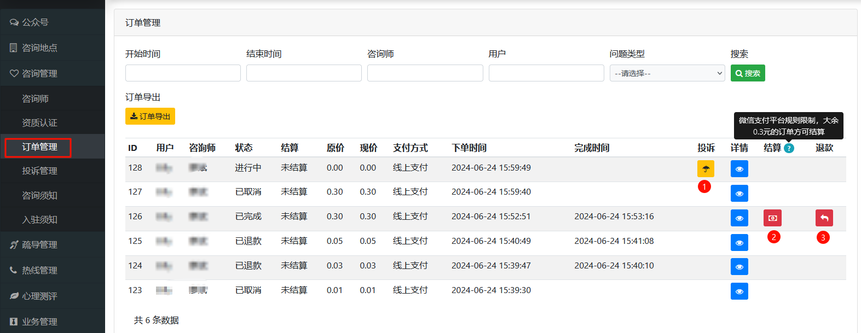Screen dimensions: 861x333
Task: Click the yellow complaint icon for order 128
Action: [706, 168]
